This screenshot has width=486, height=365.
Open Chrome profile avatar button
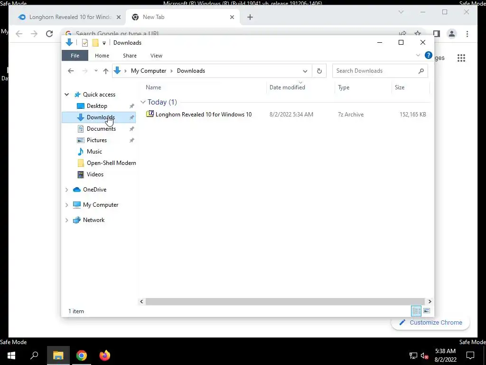[x=452, y=34]
